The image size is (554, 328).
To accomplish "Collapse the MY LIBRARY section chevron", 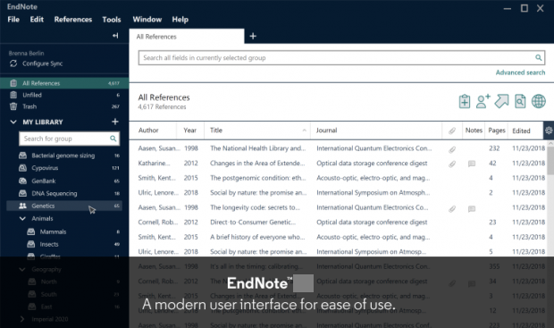I will 13,122.
